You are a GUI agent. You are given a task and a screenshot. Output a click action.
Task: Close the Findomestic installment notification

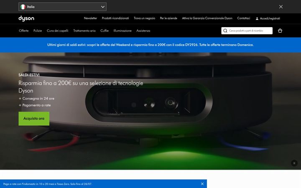[202, 184]
